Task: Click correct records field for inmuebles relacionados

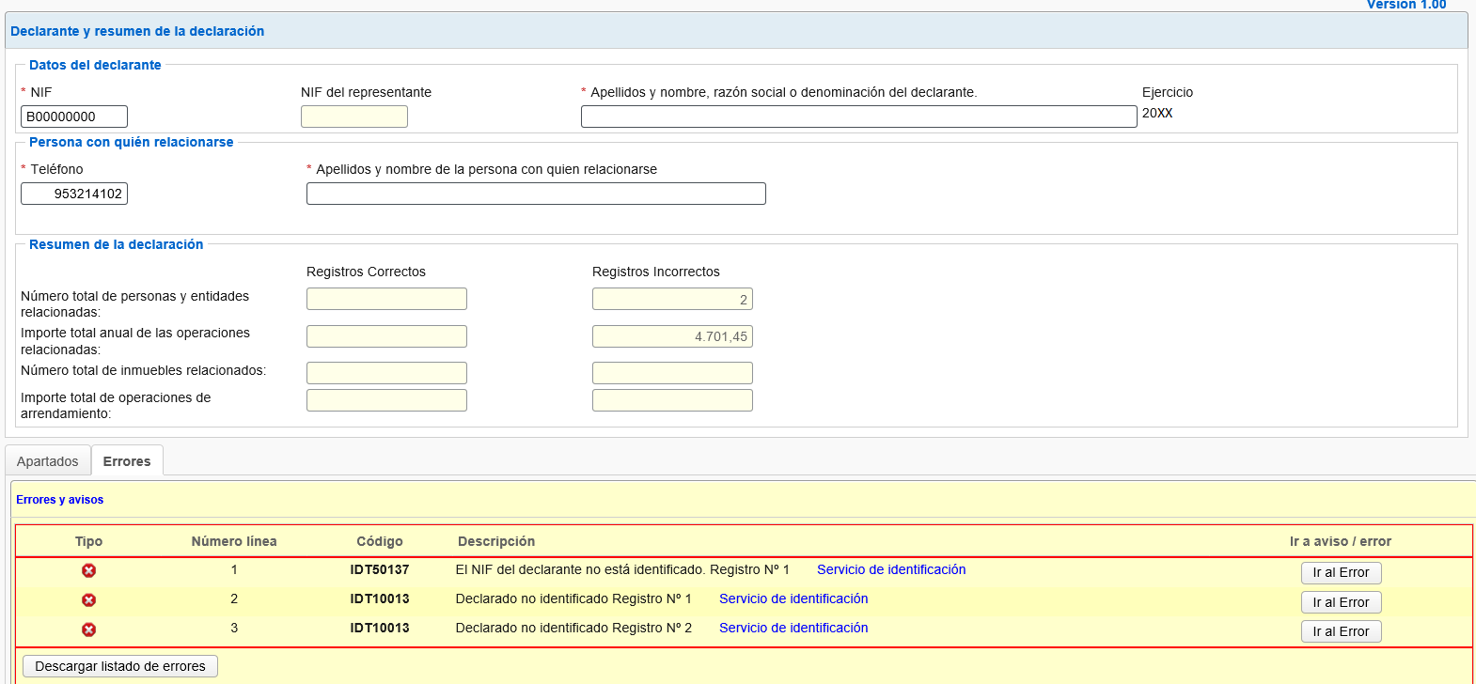Action: point(386,373)
